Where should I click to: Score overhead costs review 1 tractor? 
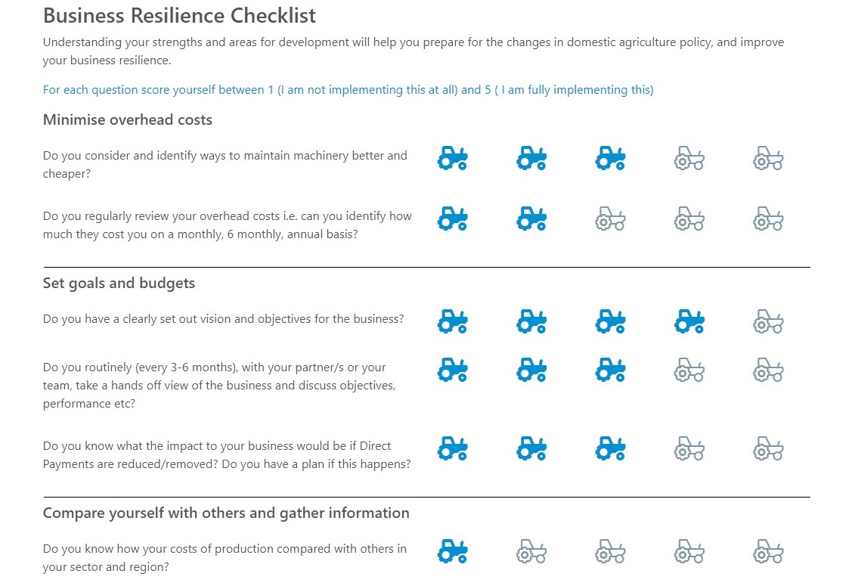tap(452, 219)
